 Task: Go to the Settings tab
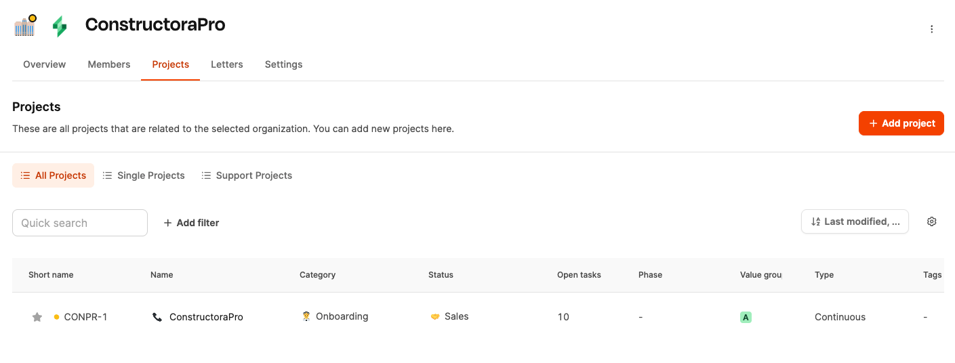pyautogui.click(x=283, y=64)
